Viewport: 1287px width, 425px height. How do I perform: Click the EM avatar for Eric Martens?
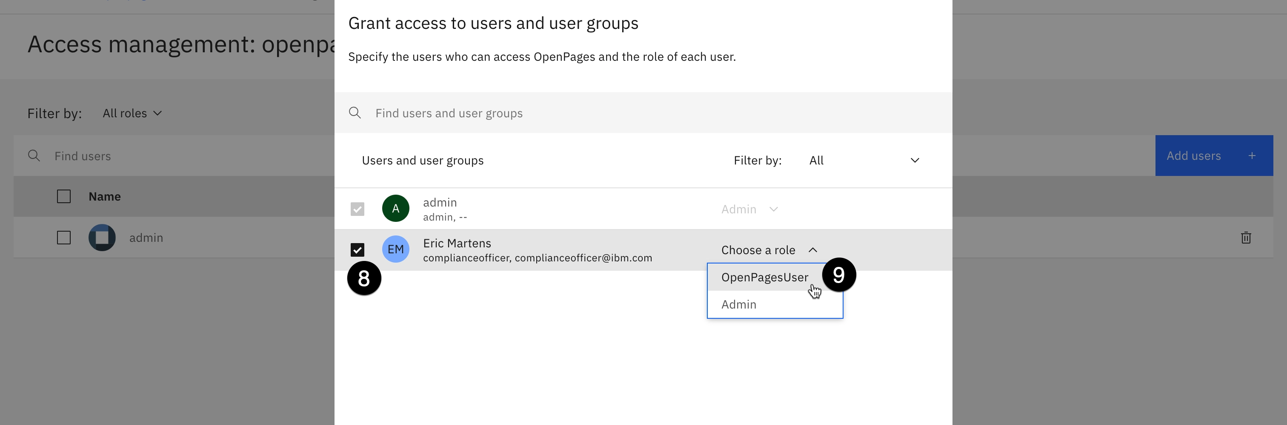click(x=396, y=249)
